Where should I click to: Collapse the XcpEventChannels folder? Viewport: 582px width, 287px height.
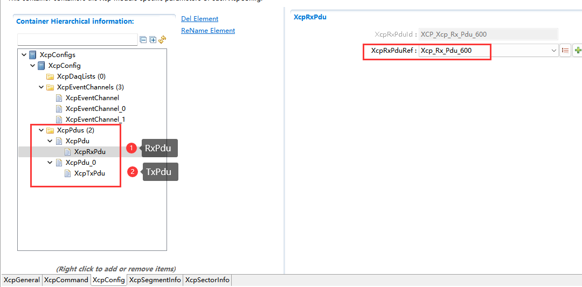point(41,87)
